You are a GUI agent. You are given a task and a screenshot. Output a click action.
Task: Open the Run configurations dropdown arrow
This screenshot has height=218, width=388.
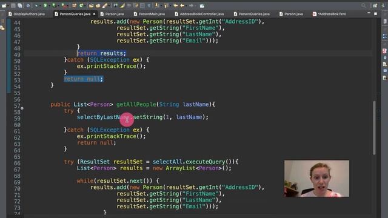(x=49, y=5)
